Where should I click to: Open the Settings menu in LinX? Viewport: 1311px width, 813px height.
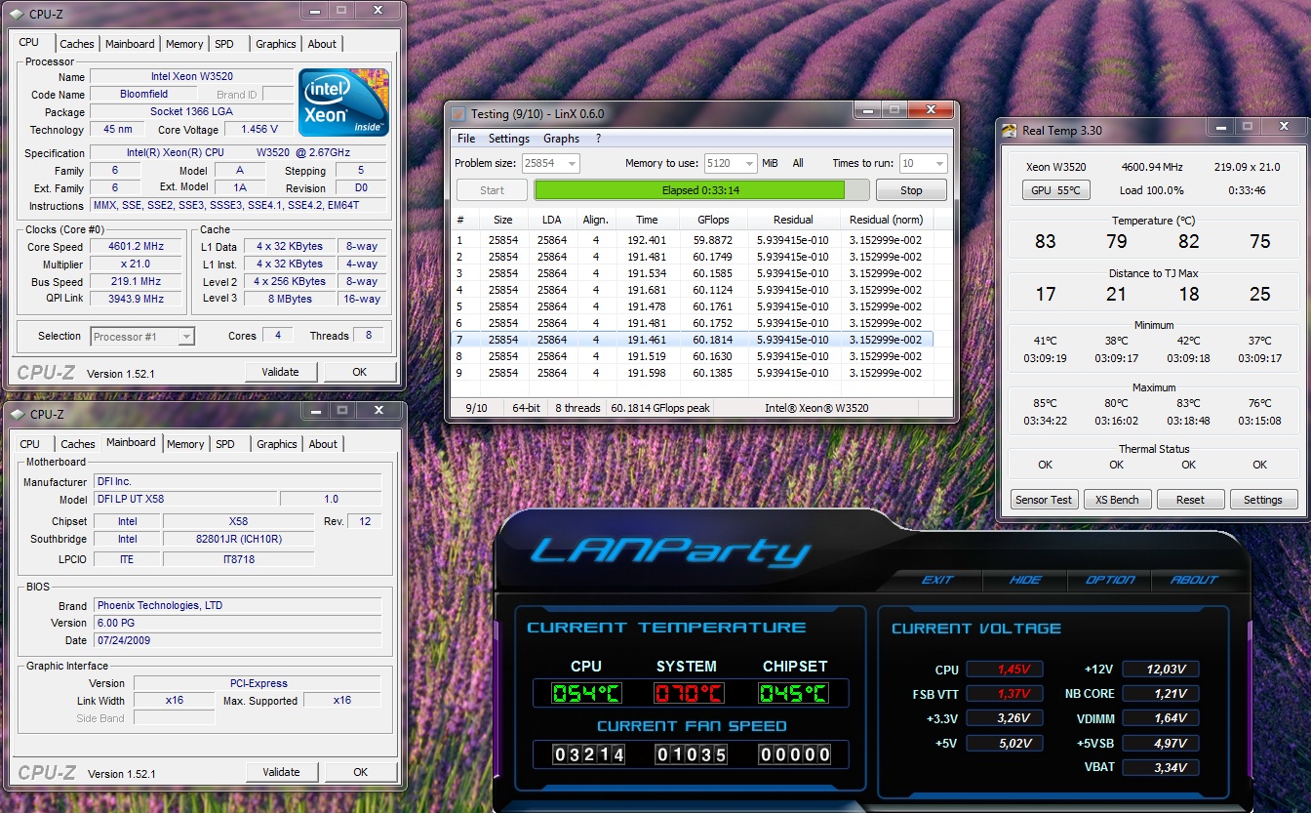[509, 139]
